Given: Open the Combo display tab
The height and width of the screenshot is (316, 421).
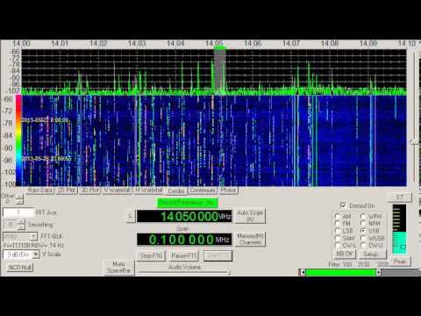Looking at the screenshot, I should 176,190.
